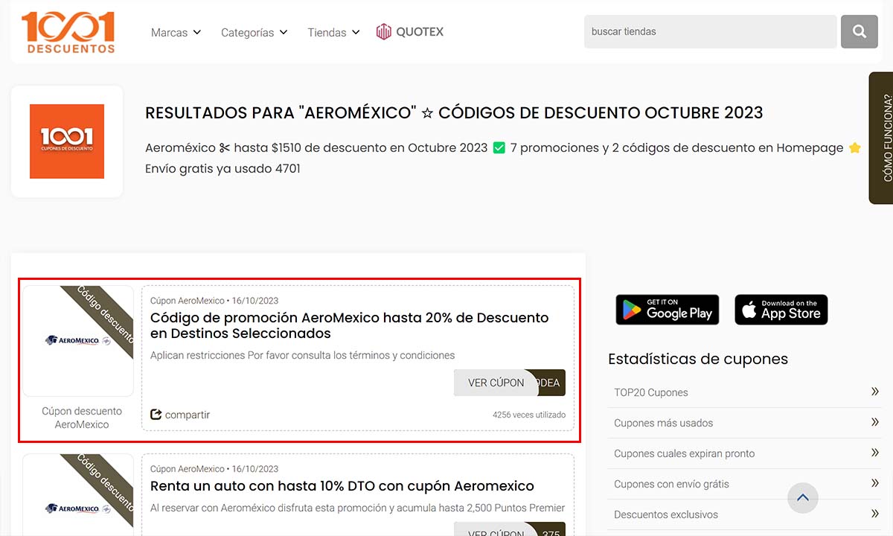This screenshot has height=536, width=893.
Task: Open the Renta un auto coupon title
Action: pyautogui.click(x=342, y=486)
